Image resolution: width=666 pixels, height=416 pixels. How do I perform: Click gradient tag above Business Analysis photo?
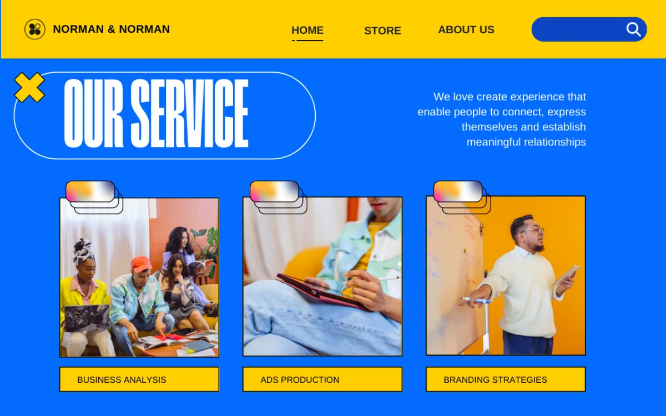pos(90,191)
